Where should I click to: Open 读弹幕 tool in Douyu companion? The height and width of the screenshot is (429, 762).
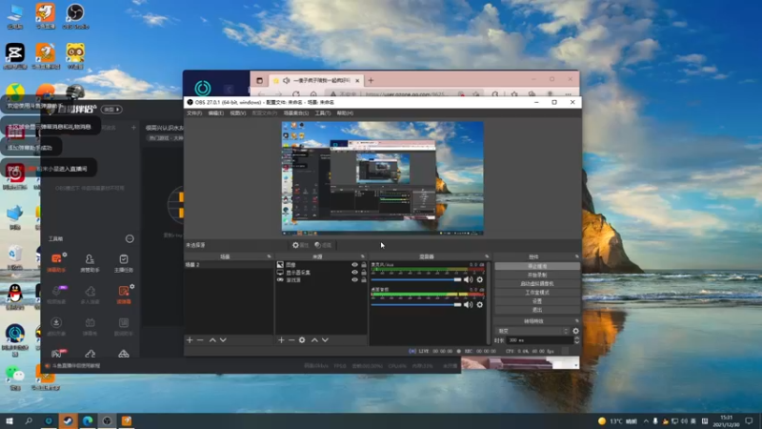click(124, 295)
